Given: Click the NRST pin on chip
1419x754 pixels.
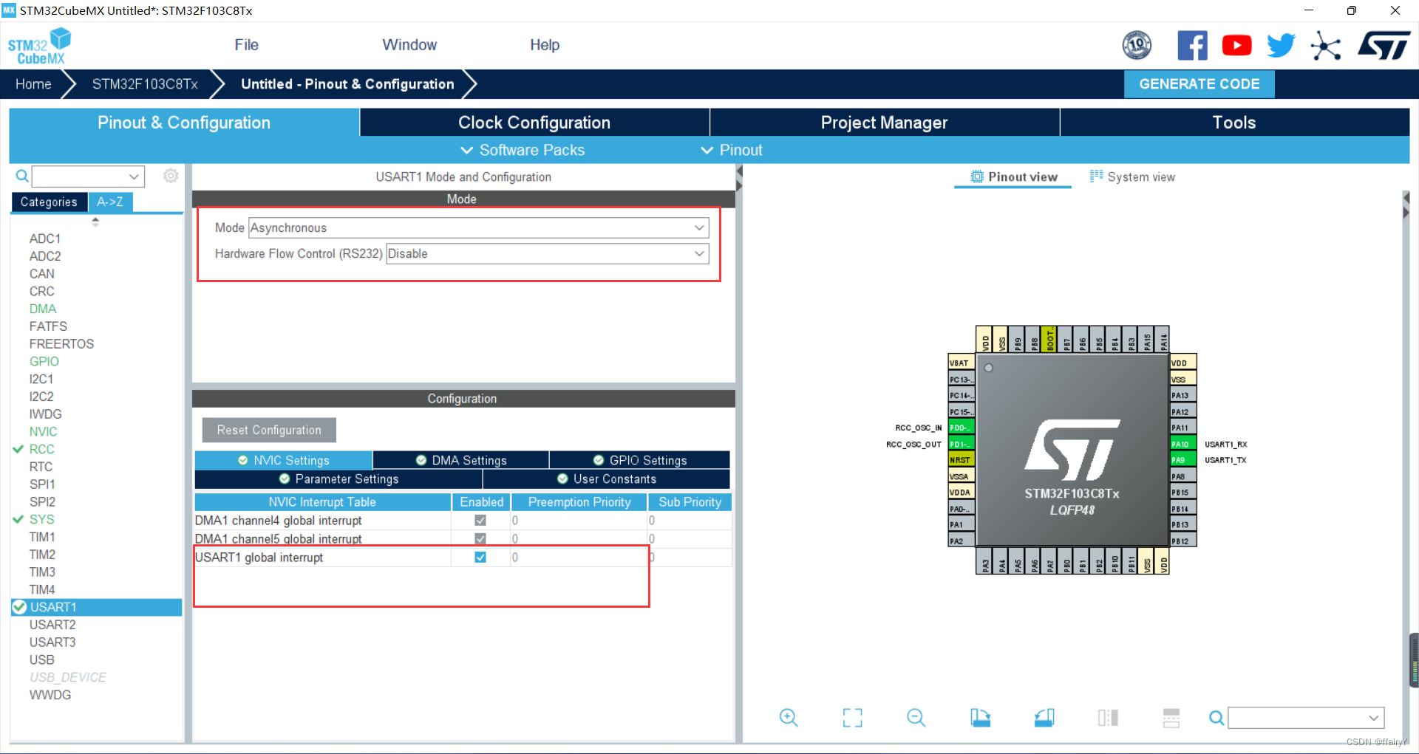Looking at the screenshot, I should (x=961, y=460).
